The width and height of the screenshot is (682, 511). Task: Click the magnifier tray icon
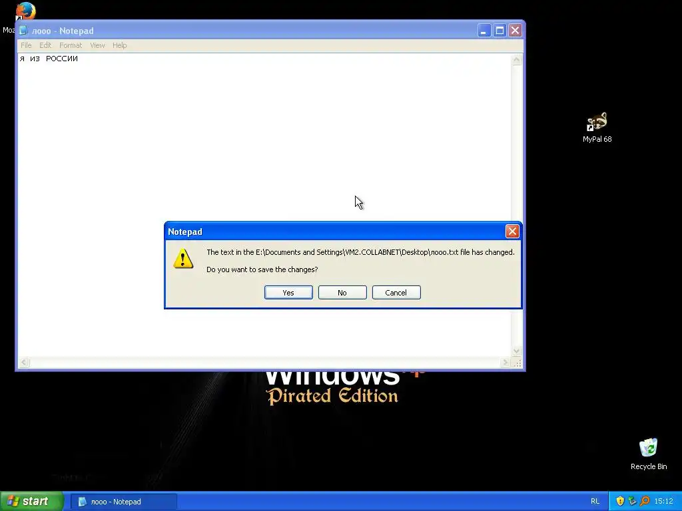[x=645, y=501]
